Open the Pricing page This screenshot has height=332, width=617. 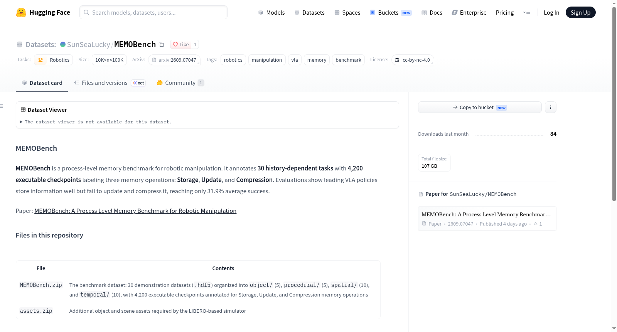(x=505, y=12)
